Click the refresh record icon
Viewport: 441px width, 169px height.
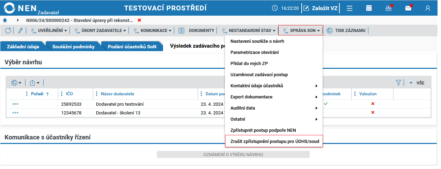(x=8, y=31)
